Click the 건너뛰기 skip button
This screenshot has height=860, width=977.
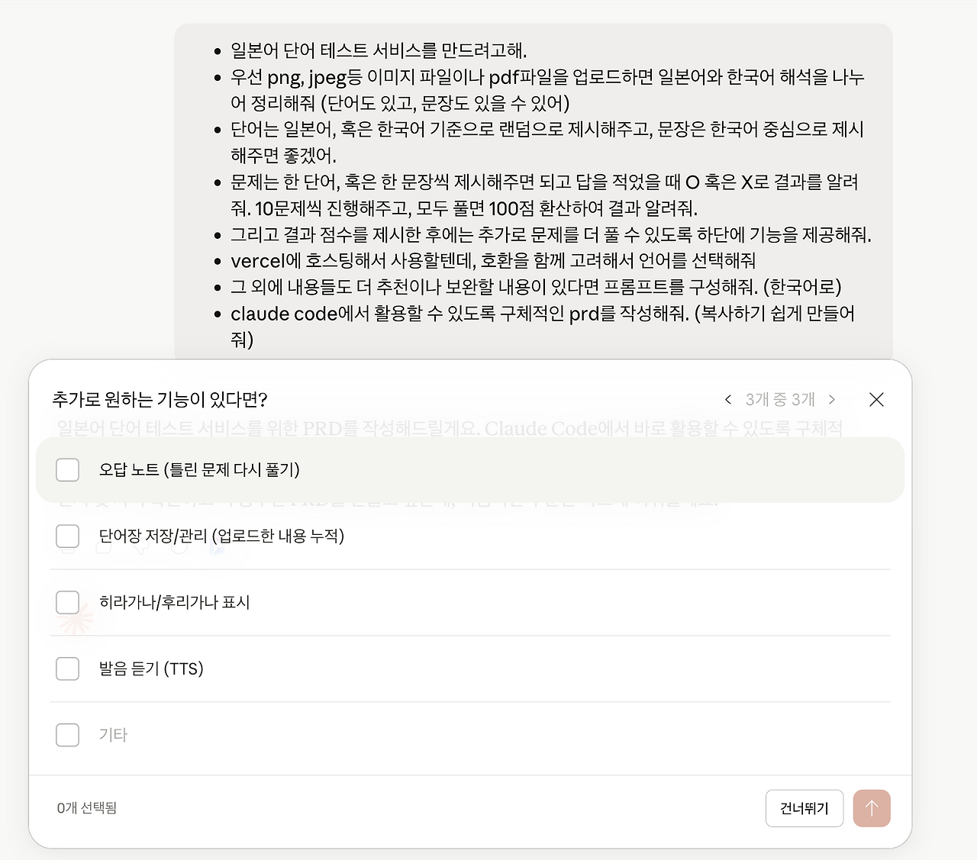tap(804, 809)
